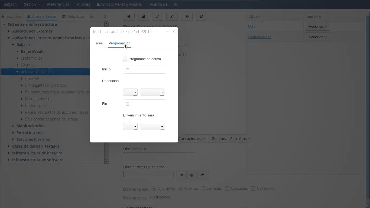Switch to Asignadas tab
Screen dimensions: 370x208
click(x=73, y=16)
